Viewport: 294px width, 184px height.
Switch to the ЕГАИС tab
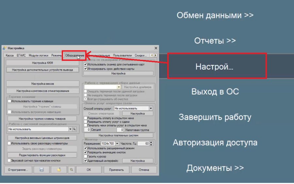coord(21,56)
